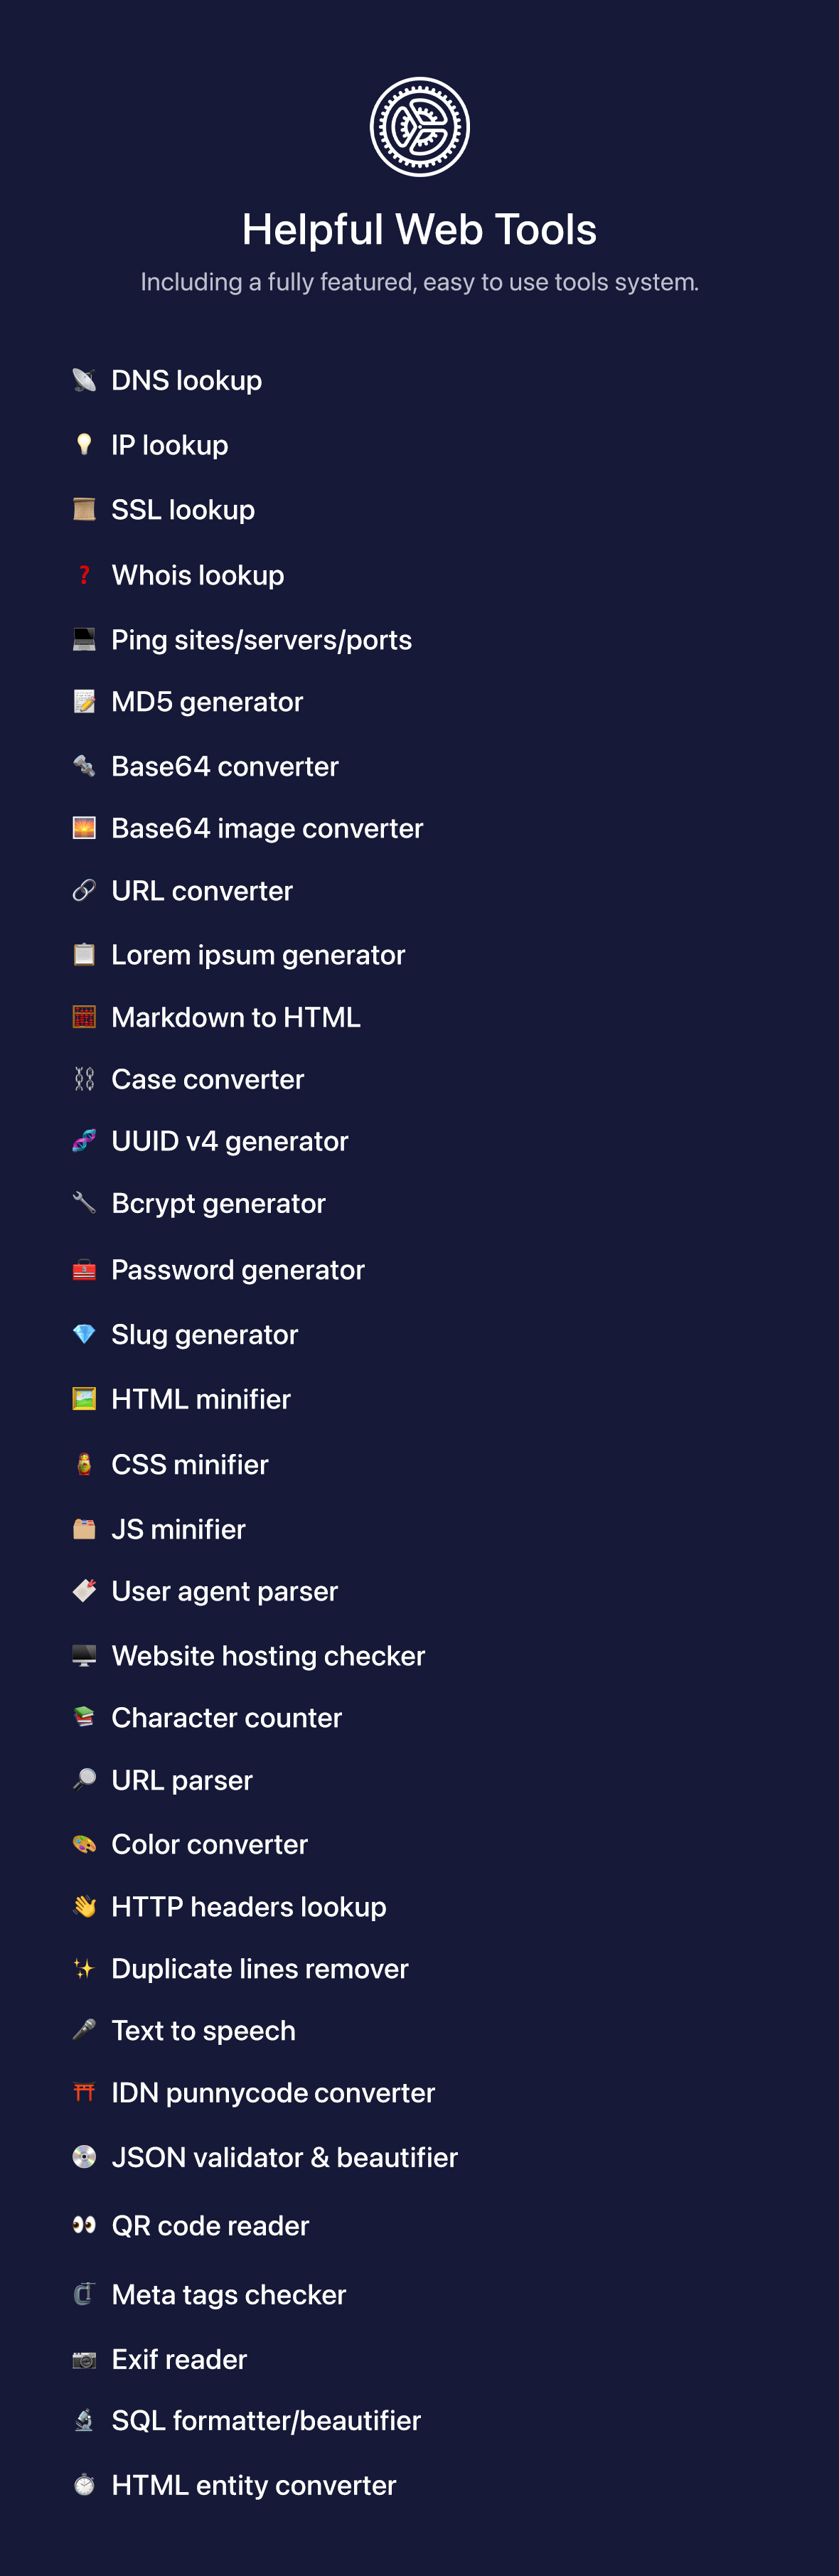Open the SSL lookup tool
This screenshot has width=839, height=2576.
[x=183, y=510]
